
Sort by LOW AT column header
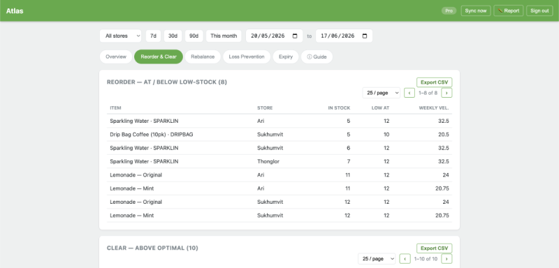[380, 108]
